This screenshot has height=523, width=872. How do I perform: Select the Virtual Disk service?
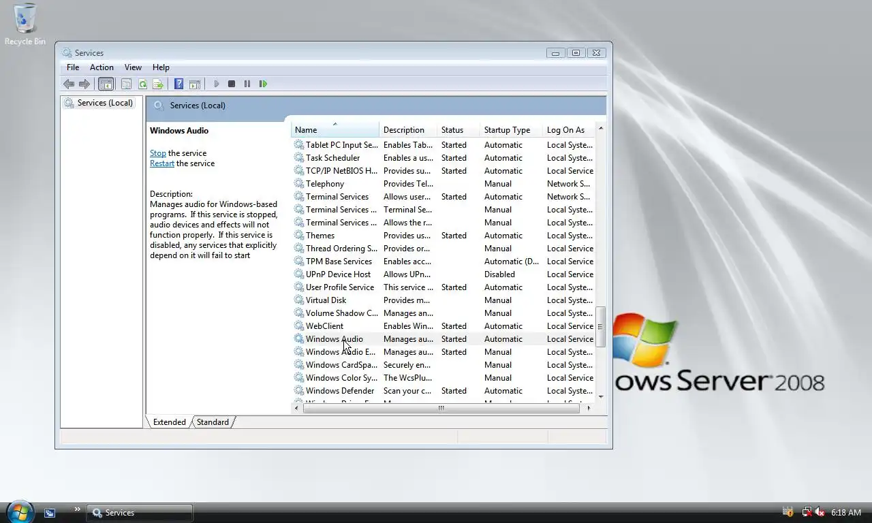[326, 300]
